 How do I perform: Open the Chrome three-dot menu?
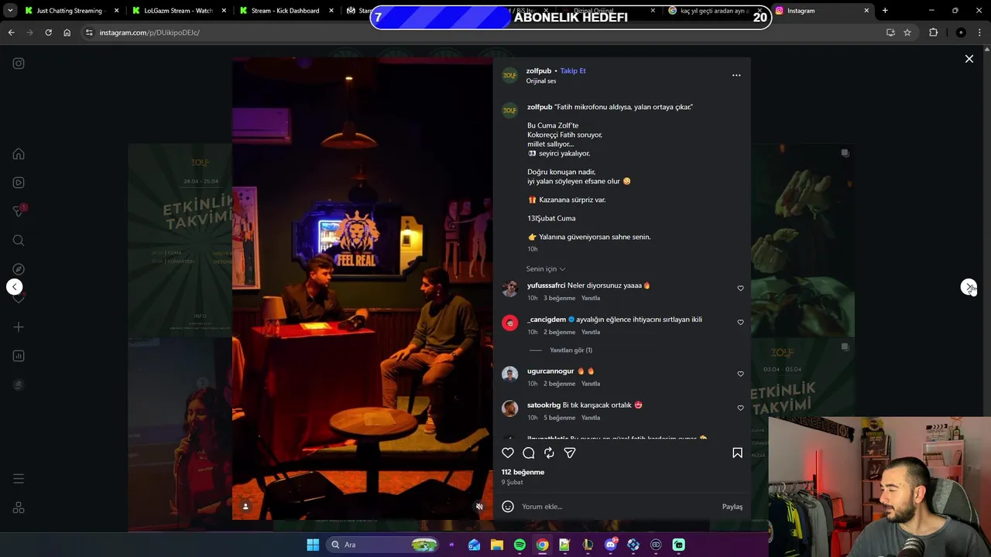coord(979,32)
